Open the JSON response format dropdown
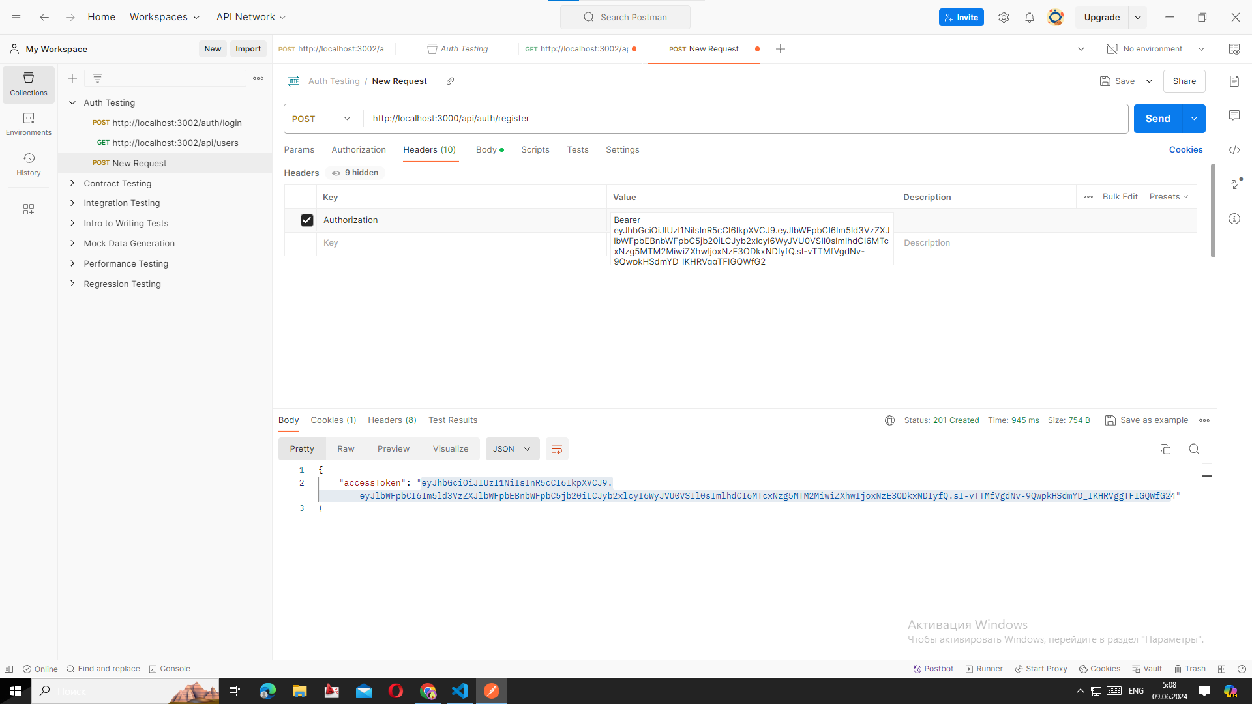Image resolution: width=1252 pixels, height=704 pixels. 512,448
